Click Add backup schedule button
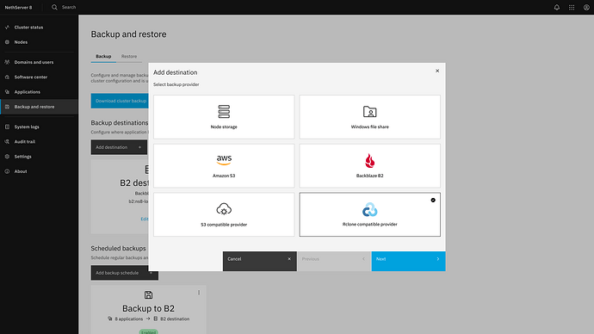Screen dimensions: 594x334 (124, 273)
